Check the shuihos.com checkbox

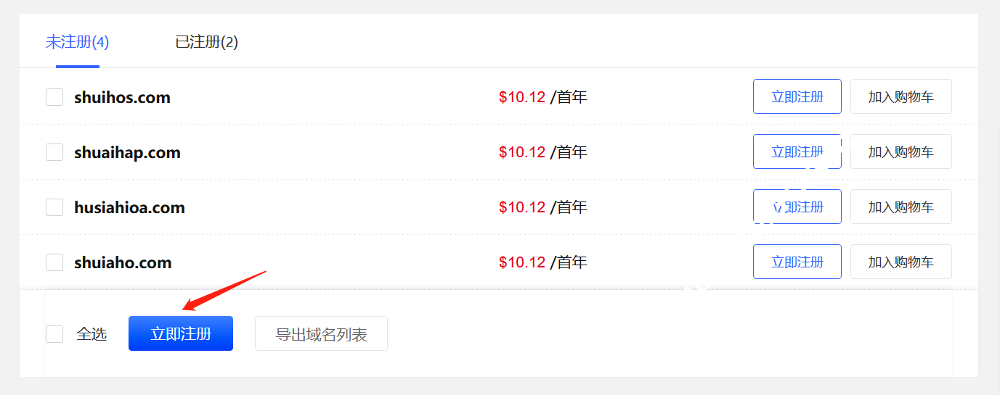point(54,97)
